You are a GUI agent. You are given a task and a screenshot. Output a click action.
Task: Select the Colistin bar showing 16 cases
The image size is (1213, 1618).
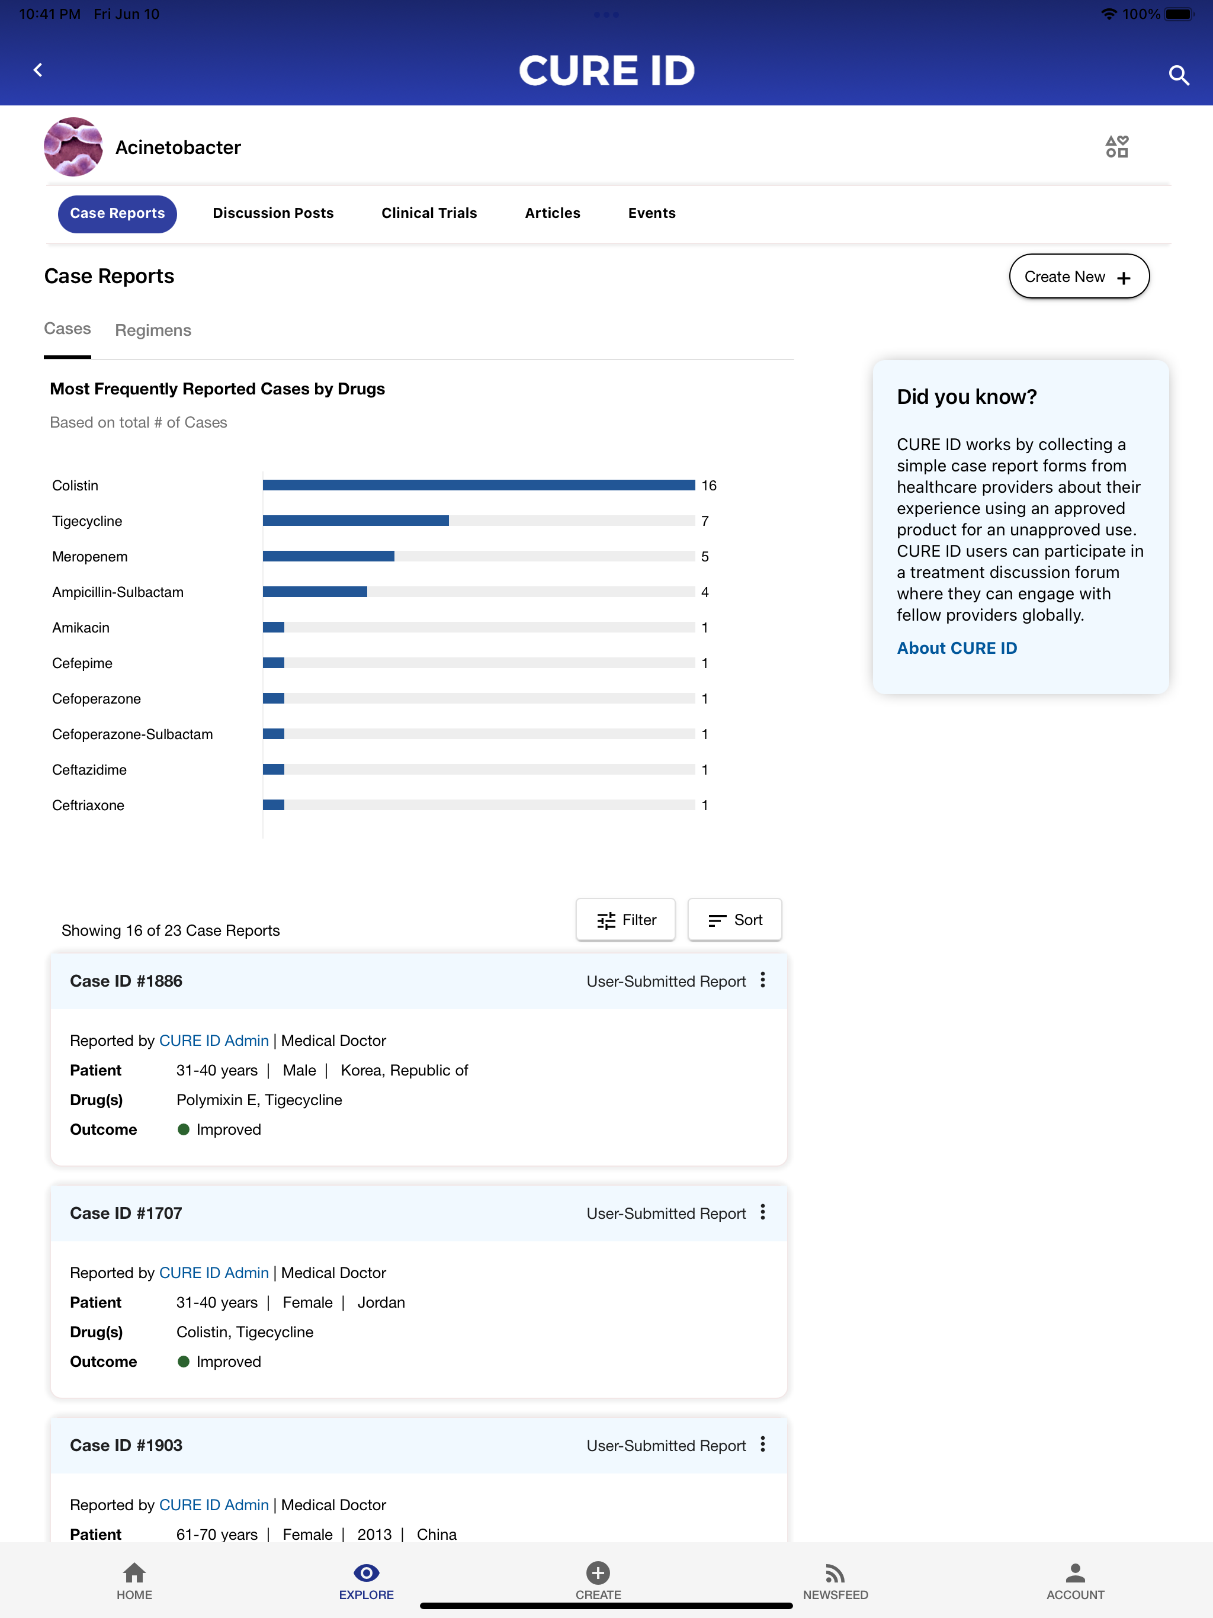(479, 485)
